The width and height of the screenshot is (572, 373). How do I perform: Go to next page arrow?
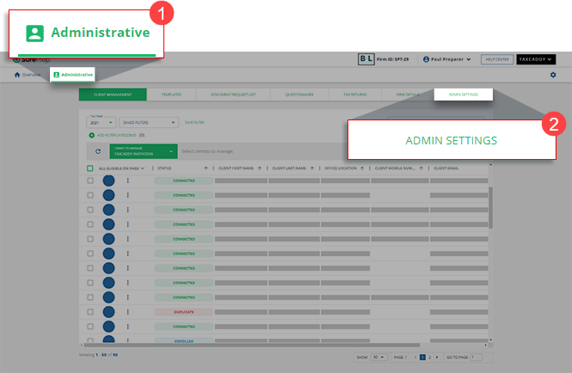437,356
